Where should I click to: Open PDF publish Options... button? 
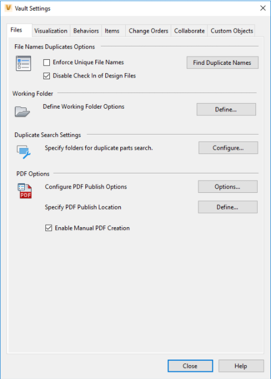(x=228, y=187)
